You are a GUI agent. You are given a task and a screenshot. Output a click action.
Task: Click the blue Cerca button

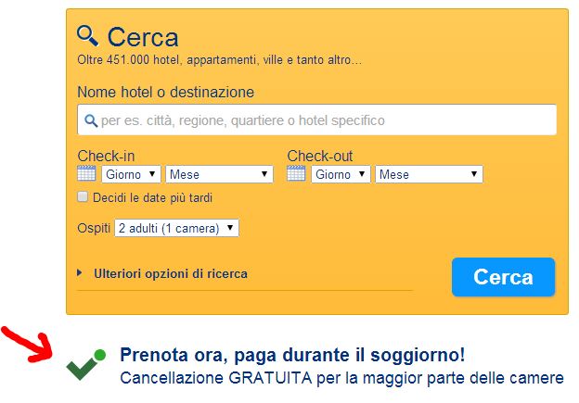click(503, 277)
